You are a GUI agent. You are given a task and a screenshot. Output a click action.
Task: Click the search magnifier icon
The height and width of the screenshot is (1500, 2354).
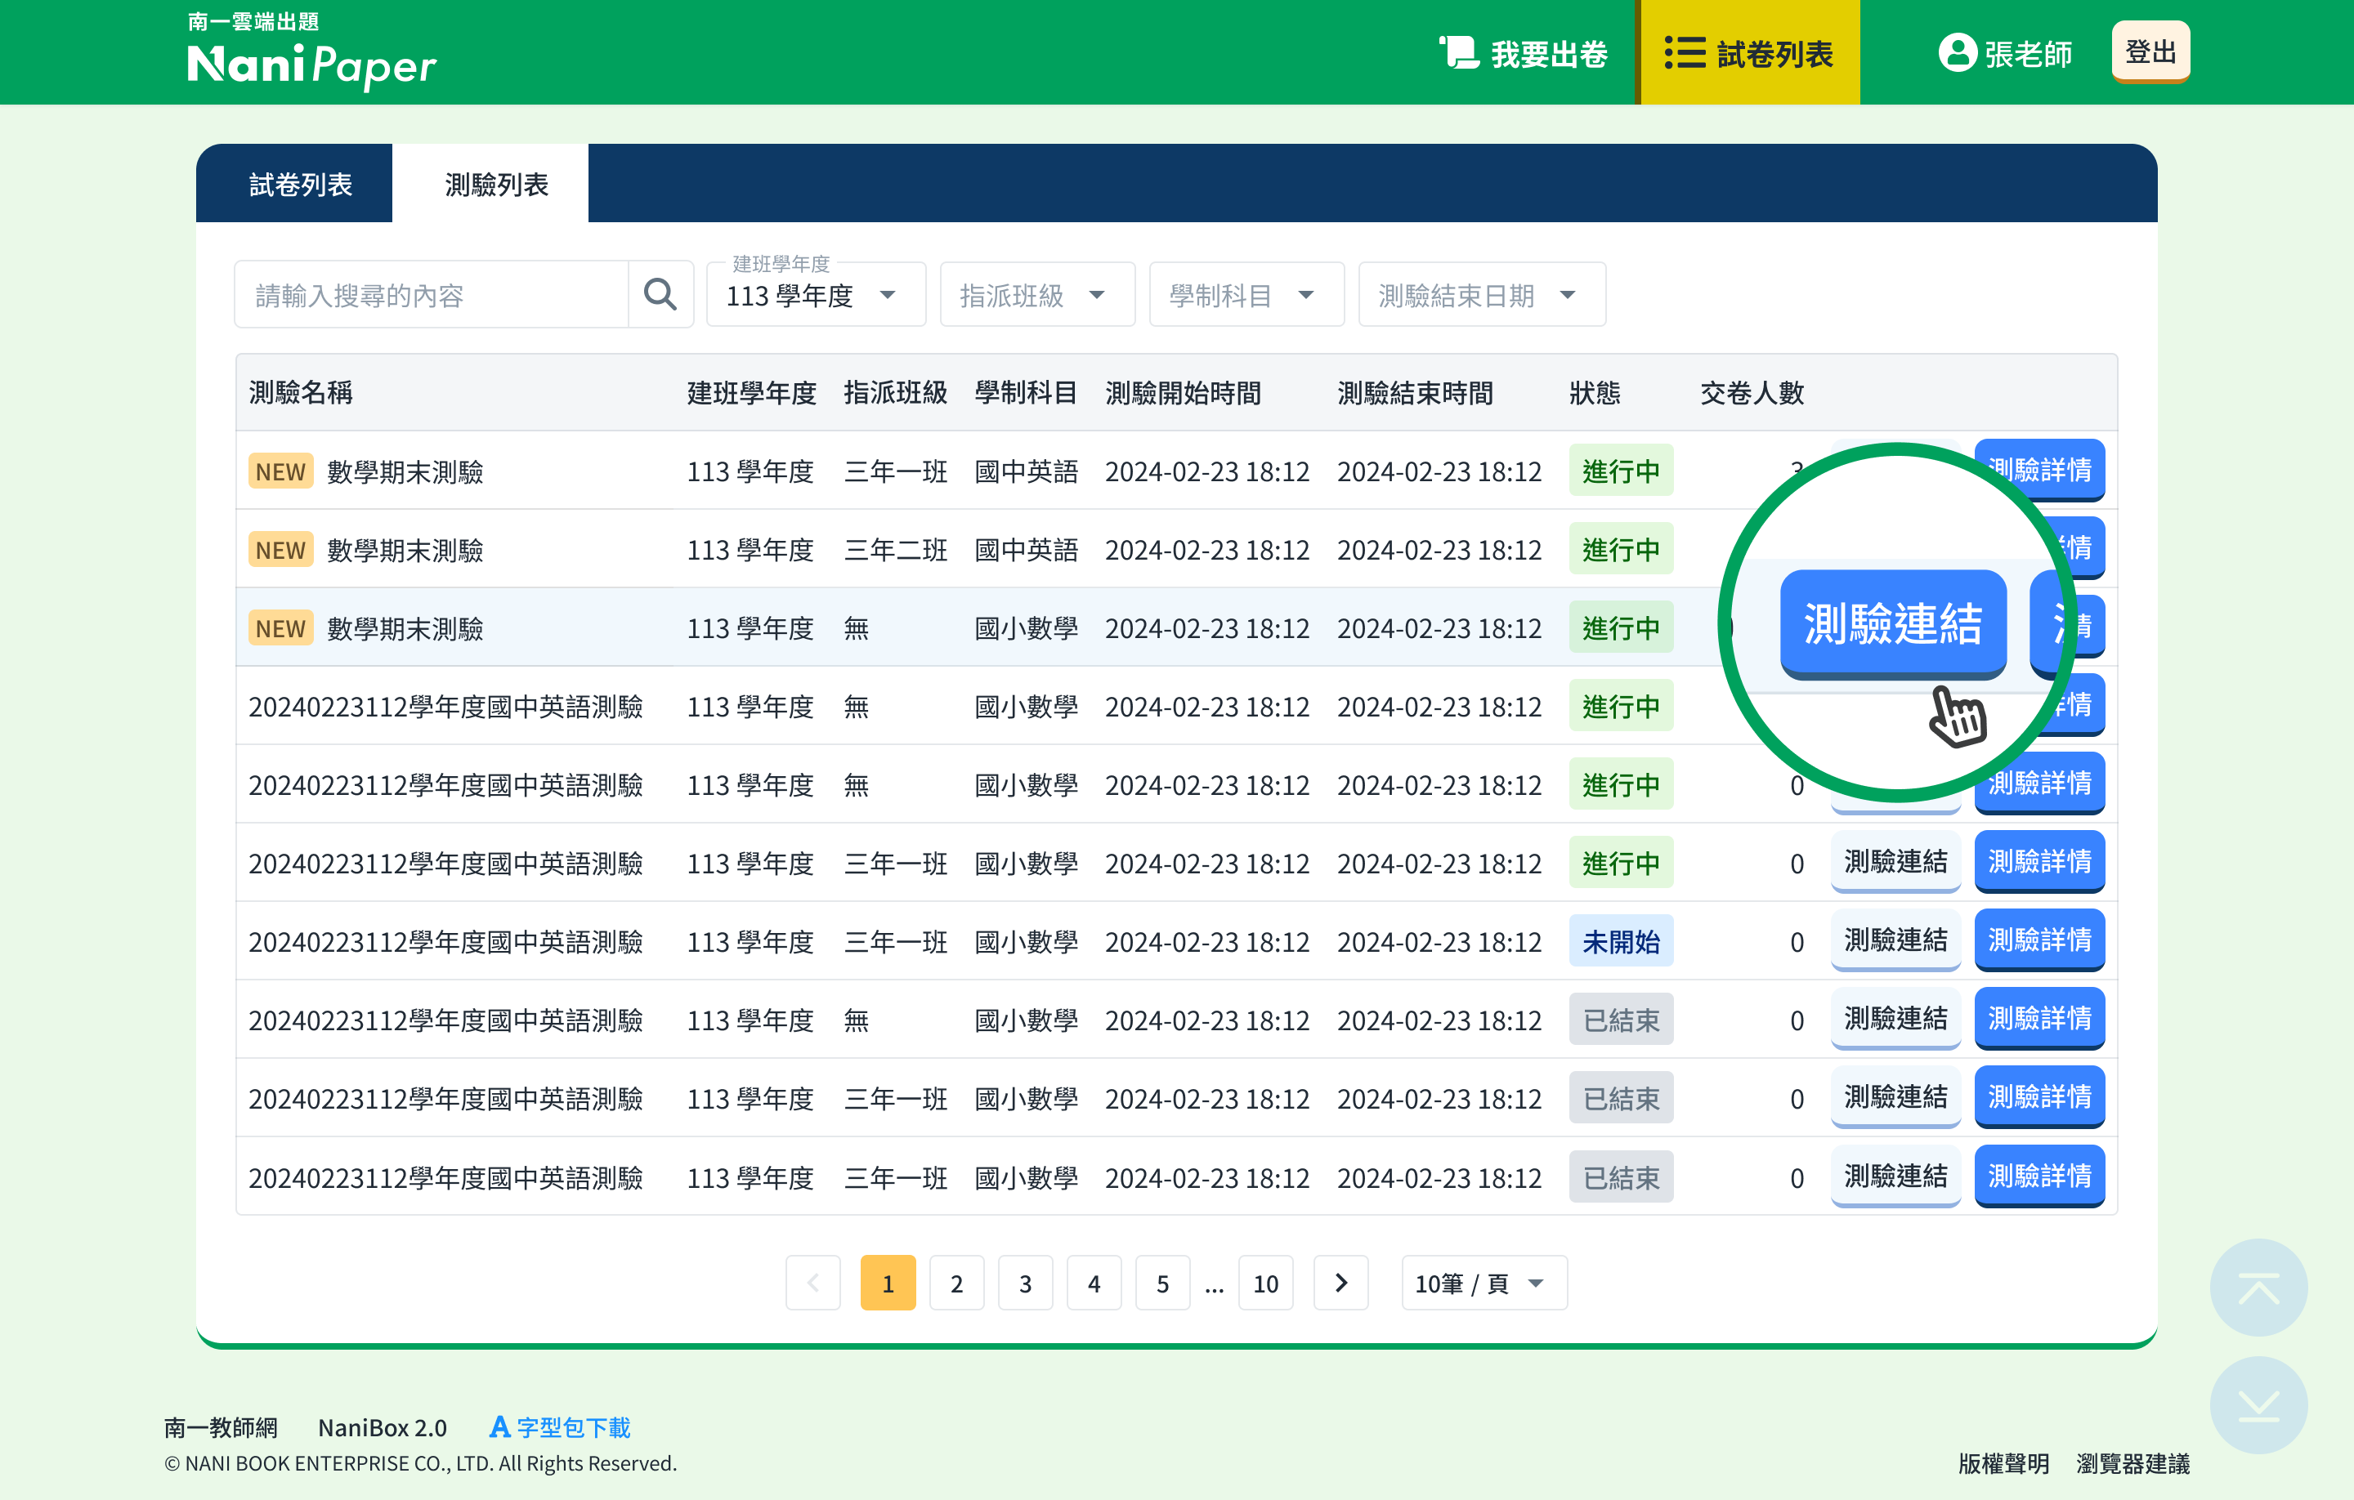660,294
